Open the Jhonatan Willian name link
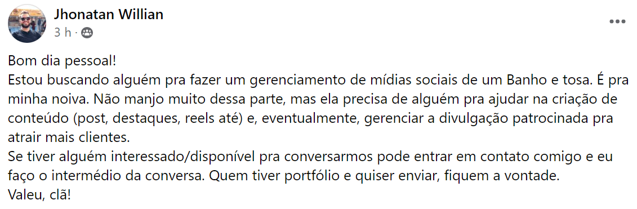The width and height of the screenshot is (637, 209). point(109,15)
